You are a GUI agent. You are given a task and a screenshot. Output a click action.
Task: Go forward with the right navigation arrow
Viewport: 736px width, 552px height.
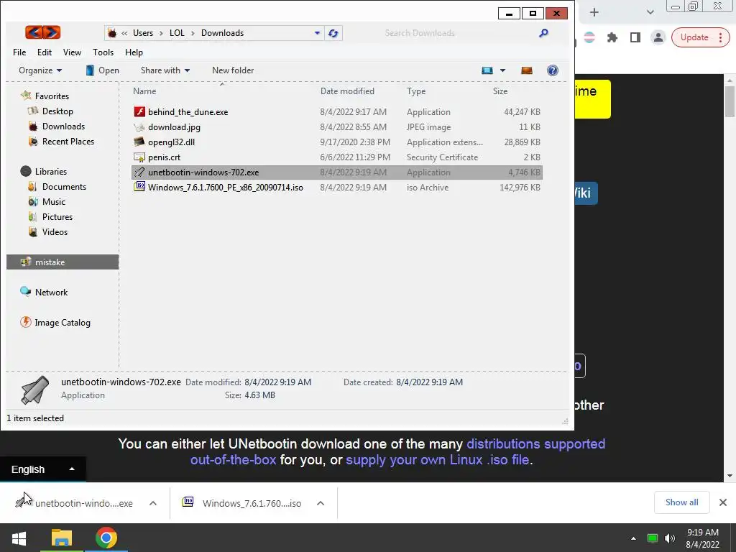(x=52, y=32)
